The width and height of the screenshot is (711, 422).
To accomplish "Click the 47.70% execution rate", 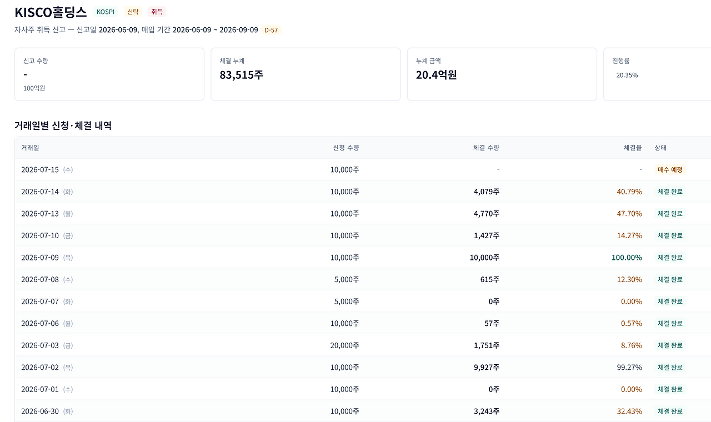I will [x=629, y=214].
